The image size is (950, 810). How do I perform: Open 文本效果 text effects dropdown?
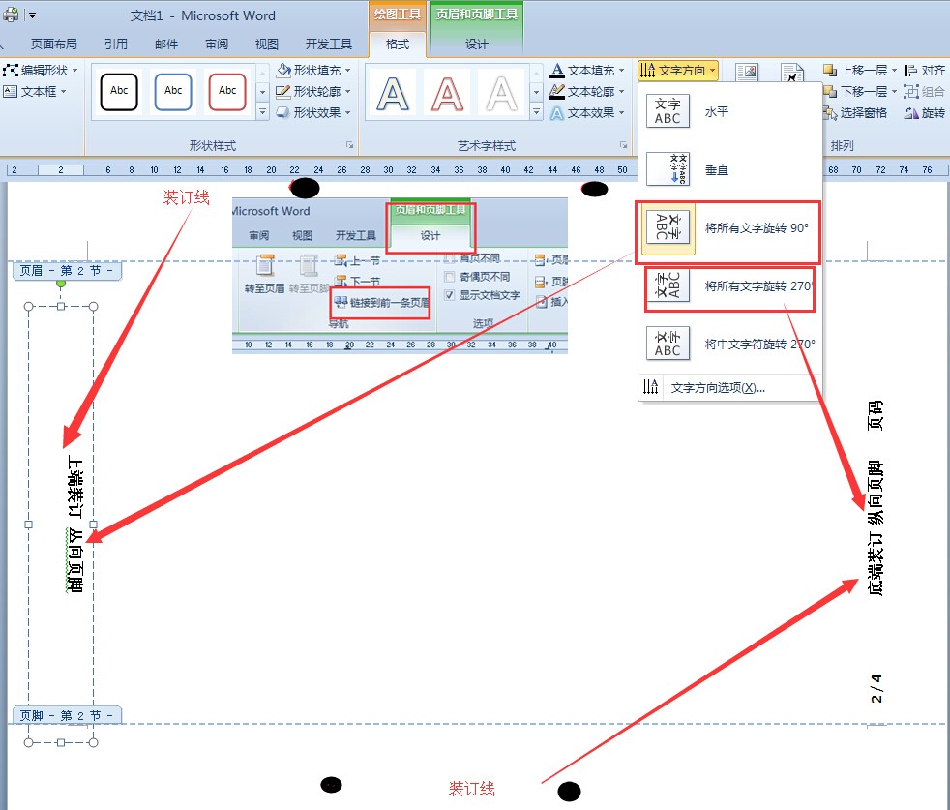click(x=586, y=113)
